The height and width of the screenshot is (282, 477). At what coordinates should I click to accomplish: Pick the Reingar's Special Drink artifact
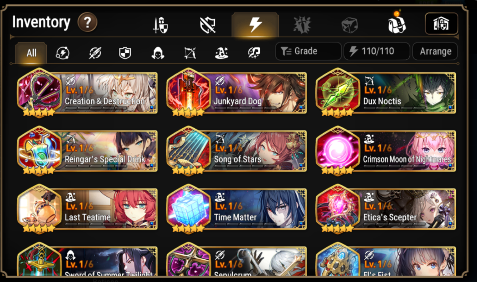(x=87, y=151)
